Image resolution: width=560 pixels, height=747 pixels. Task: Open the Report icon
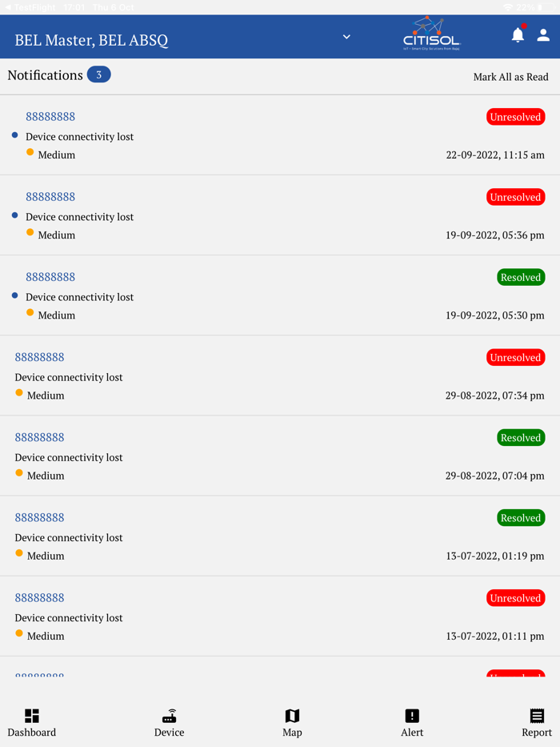(537, 716)
